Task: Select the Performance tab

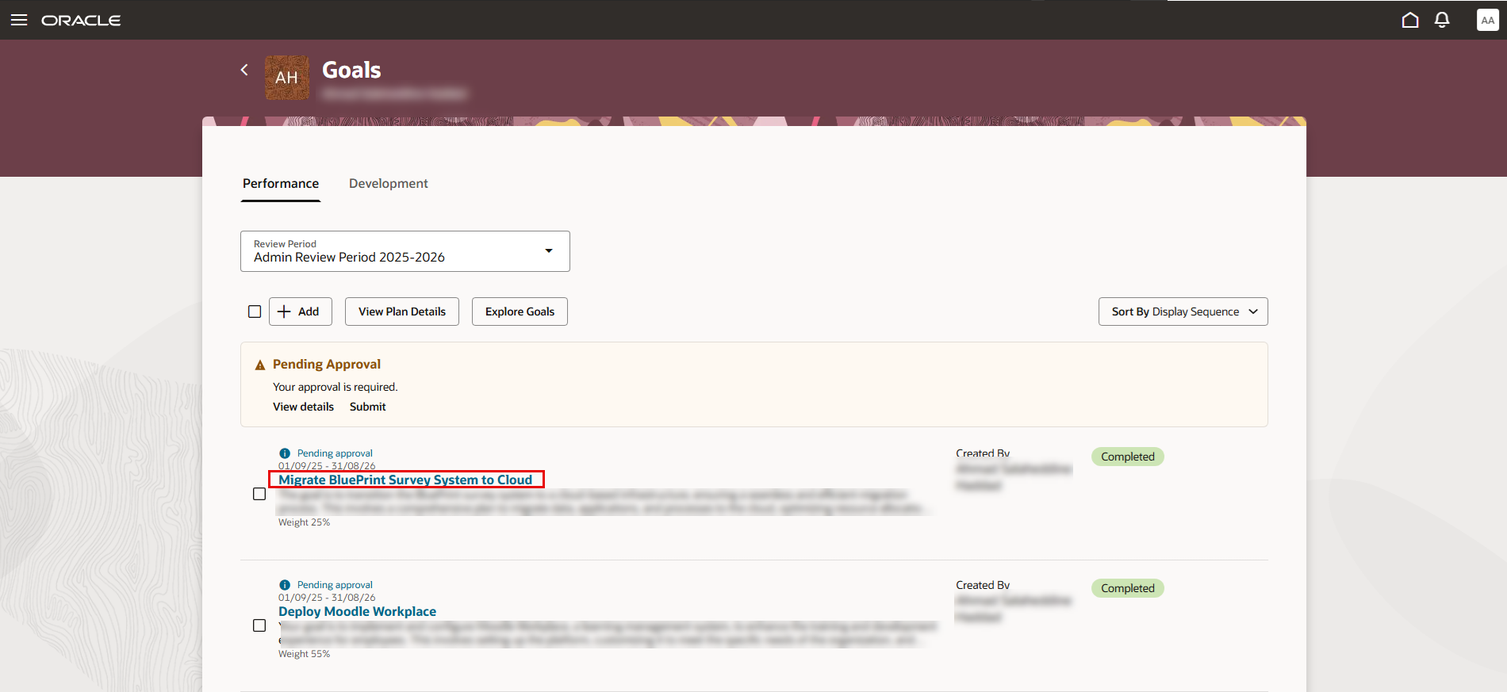Action: (281, 184)
